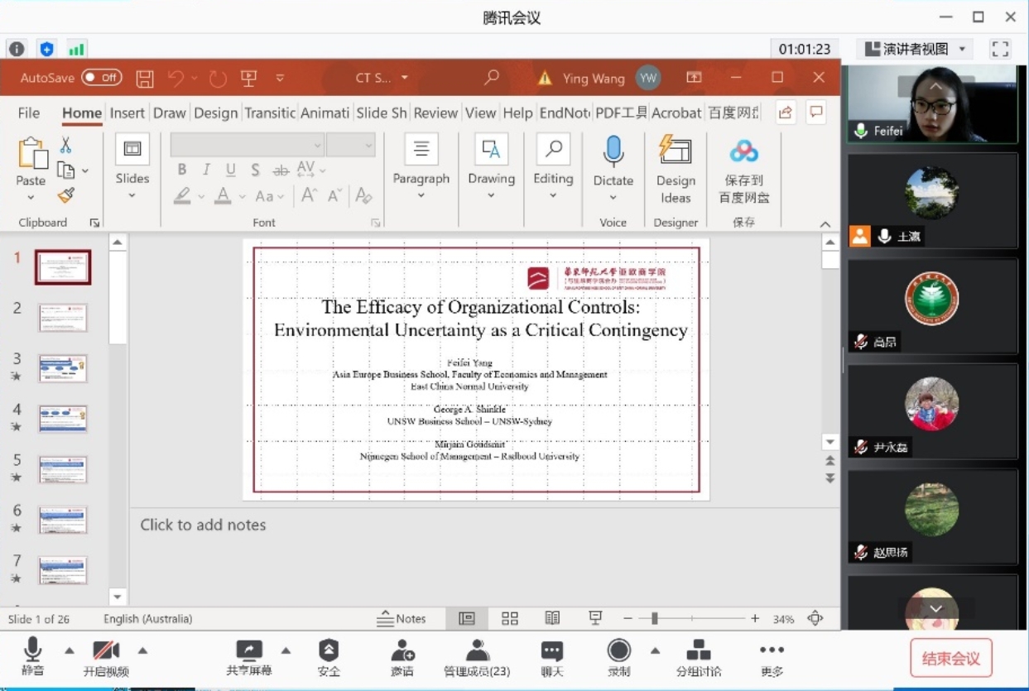Open the Review ribbon tab
Viewport: 1029px width, 691px height.
[x=435, y=113]
